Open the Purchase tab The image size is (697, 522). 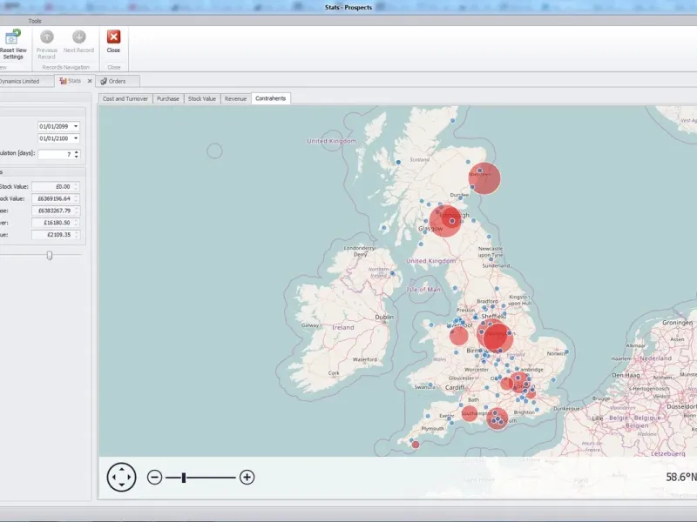(x=167, y=98)
